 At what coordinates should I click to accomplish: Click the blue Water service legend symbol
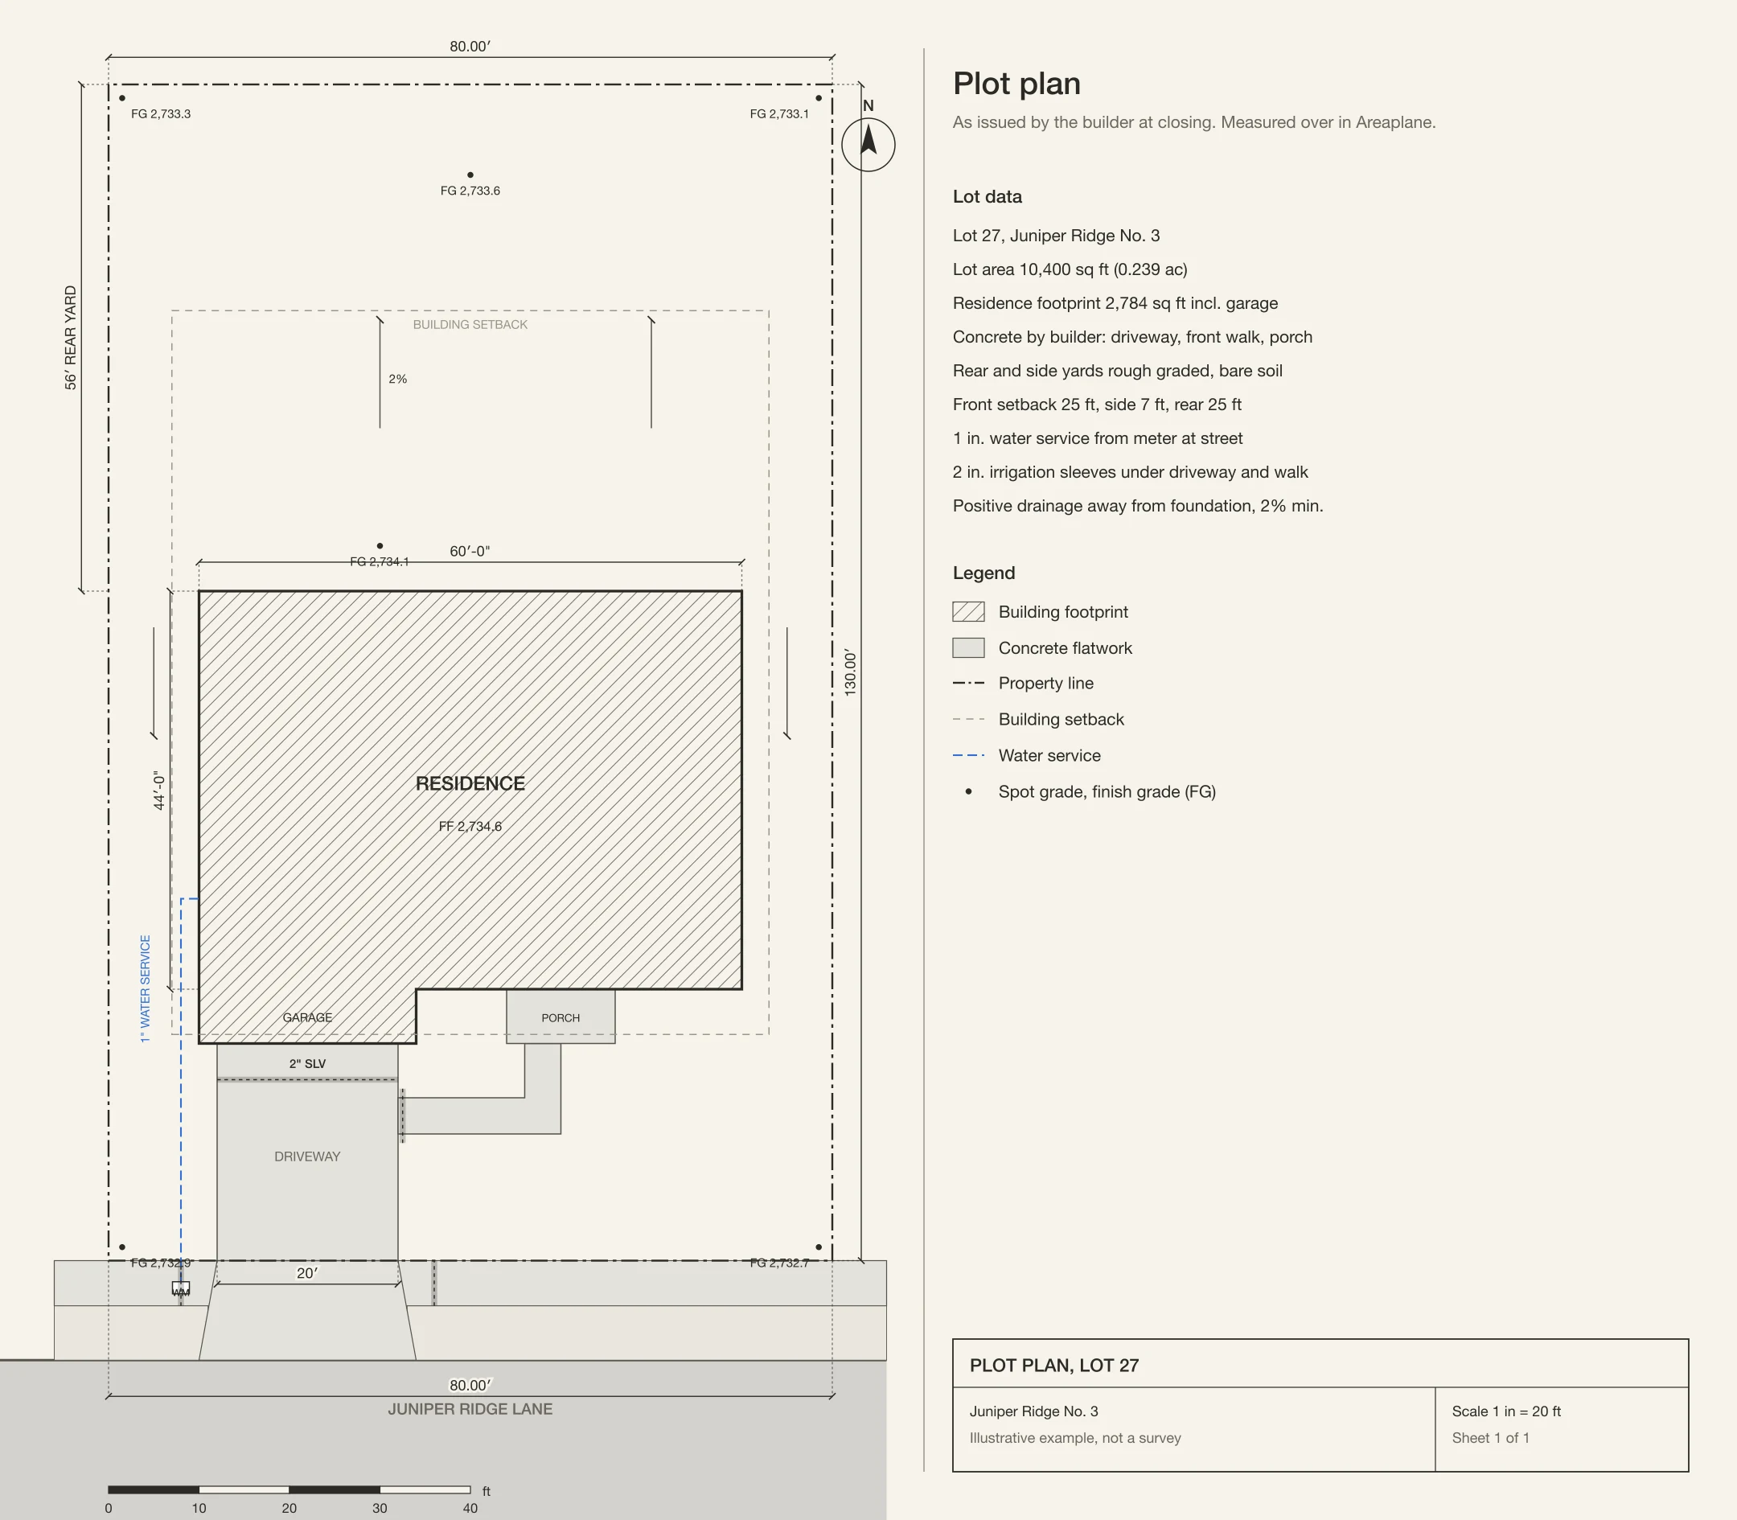[x=968, y=755]
